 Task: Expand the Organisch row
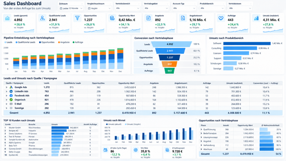(6, 100)
